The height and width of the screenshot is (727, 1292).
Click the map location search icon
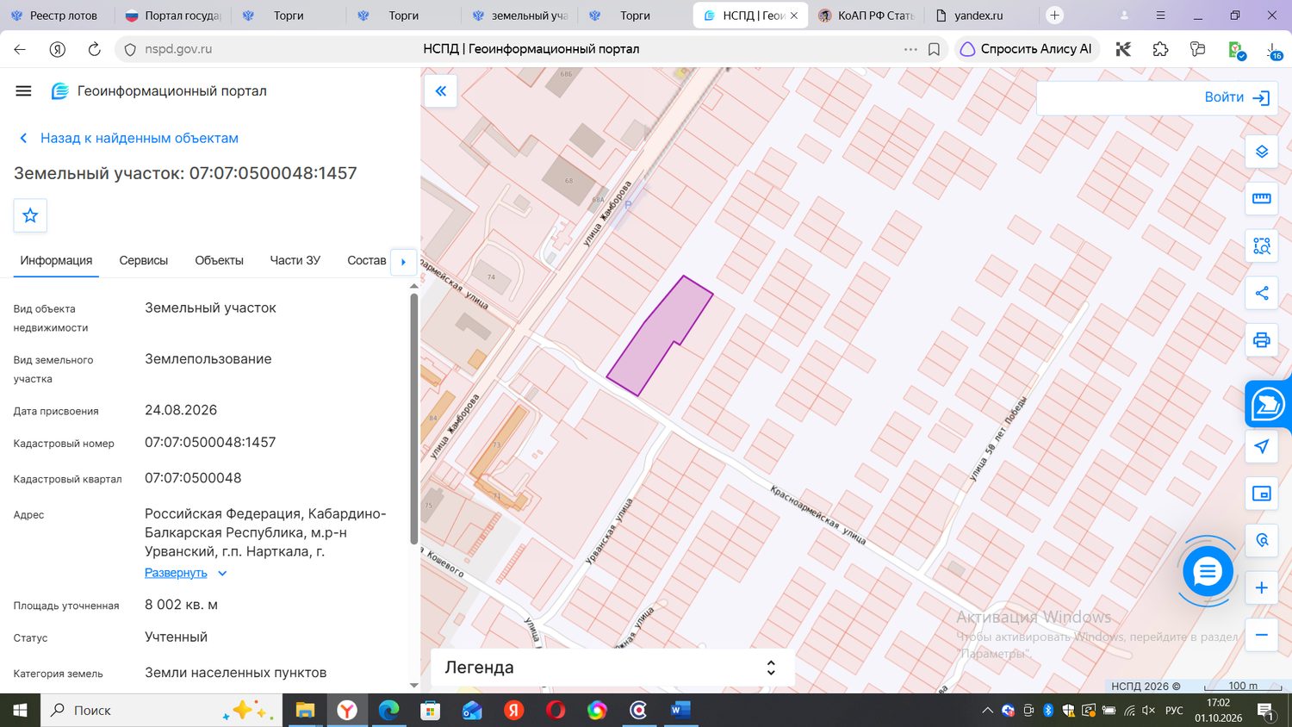(x=1261, y=540)
